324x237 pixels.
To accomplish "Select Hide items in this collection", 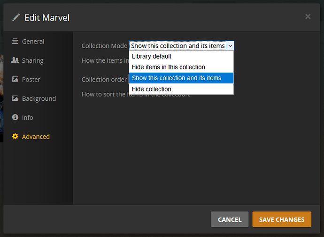I will [x=168, y=67].
